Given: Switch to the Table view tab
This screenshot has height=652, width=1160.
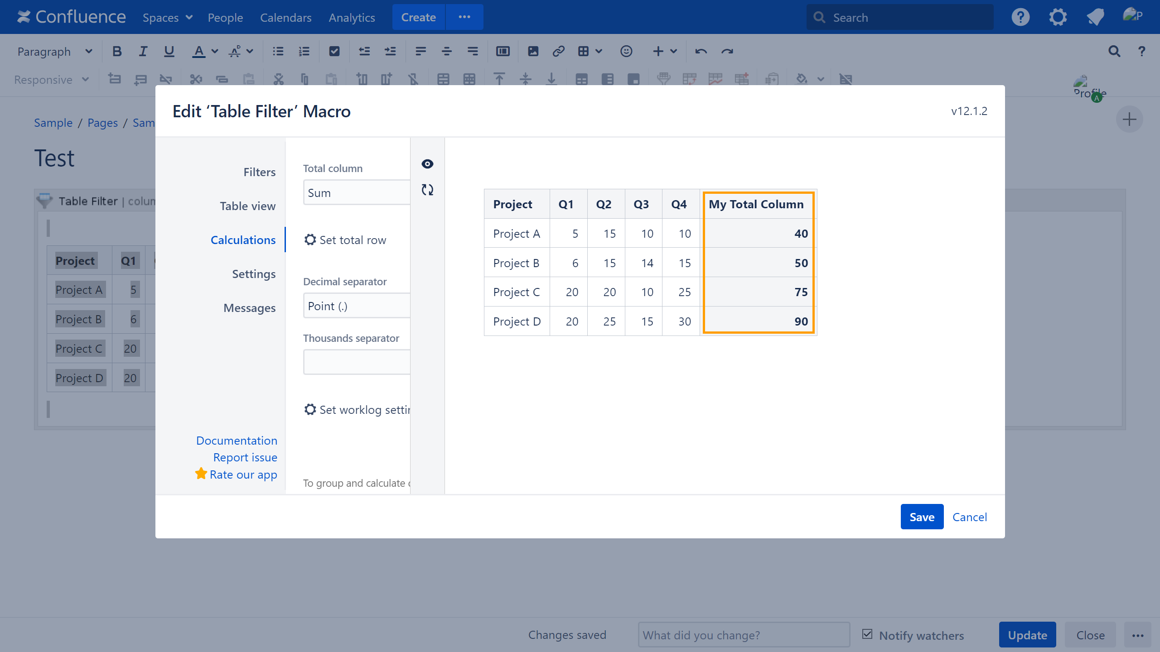Looking at the screenshot, I should (247, 206).
